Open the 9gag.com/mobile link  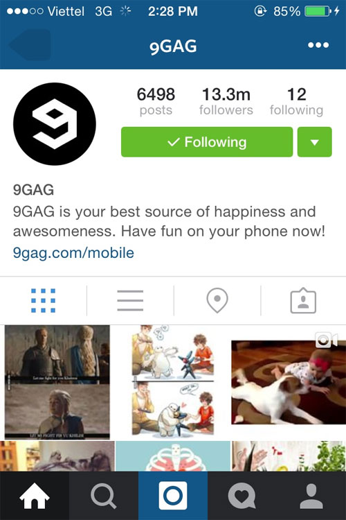click(x=73, y=252)
